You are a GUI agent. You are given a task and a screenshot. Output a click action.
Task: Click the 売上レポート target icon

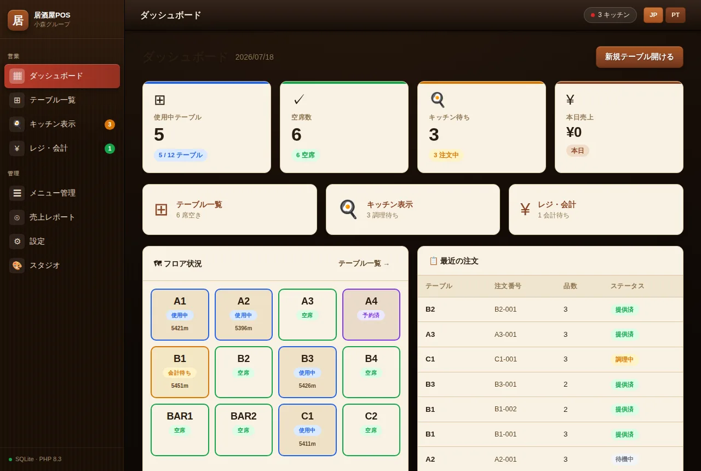(x=17, y=217)
